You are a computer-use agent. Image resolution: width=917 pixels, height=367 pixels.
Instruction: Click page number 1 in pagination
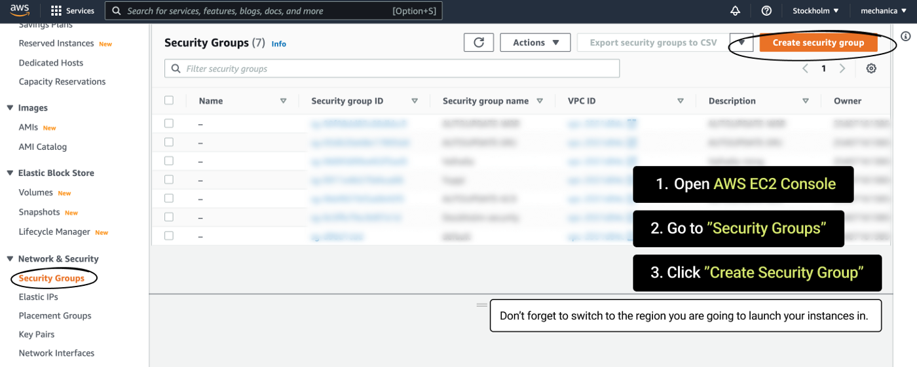[x=824, y=69]
